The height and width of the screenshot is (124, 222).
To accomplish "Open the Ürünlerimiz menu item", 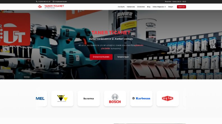I will point(141,7).
